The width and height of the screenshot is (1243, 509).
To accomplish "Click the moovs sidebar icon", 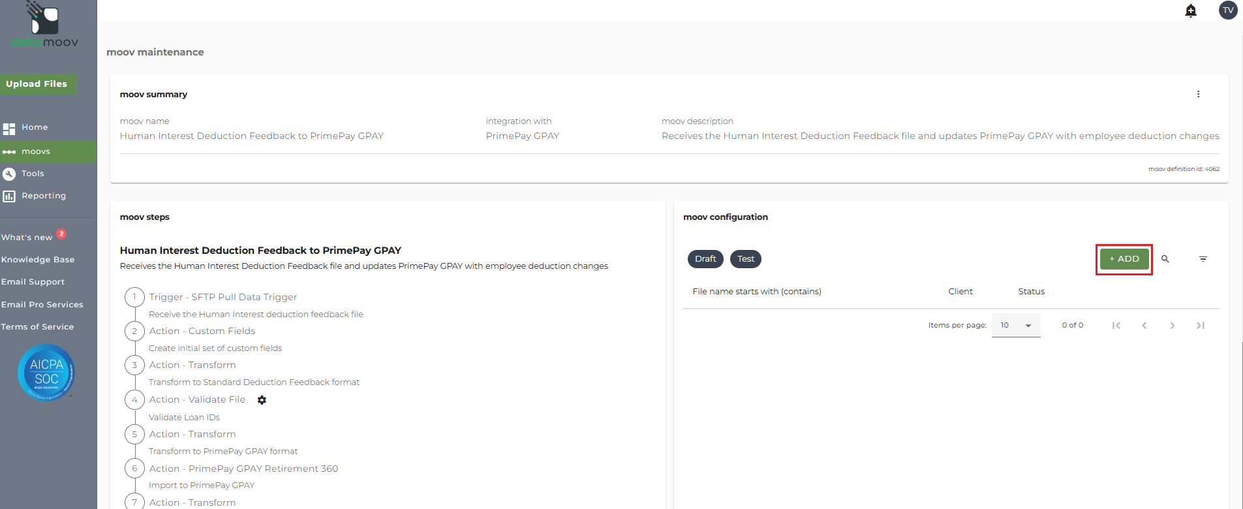I will point(9,152).
